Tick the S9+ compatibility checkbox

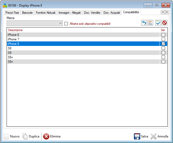[x=163, y=62]
